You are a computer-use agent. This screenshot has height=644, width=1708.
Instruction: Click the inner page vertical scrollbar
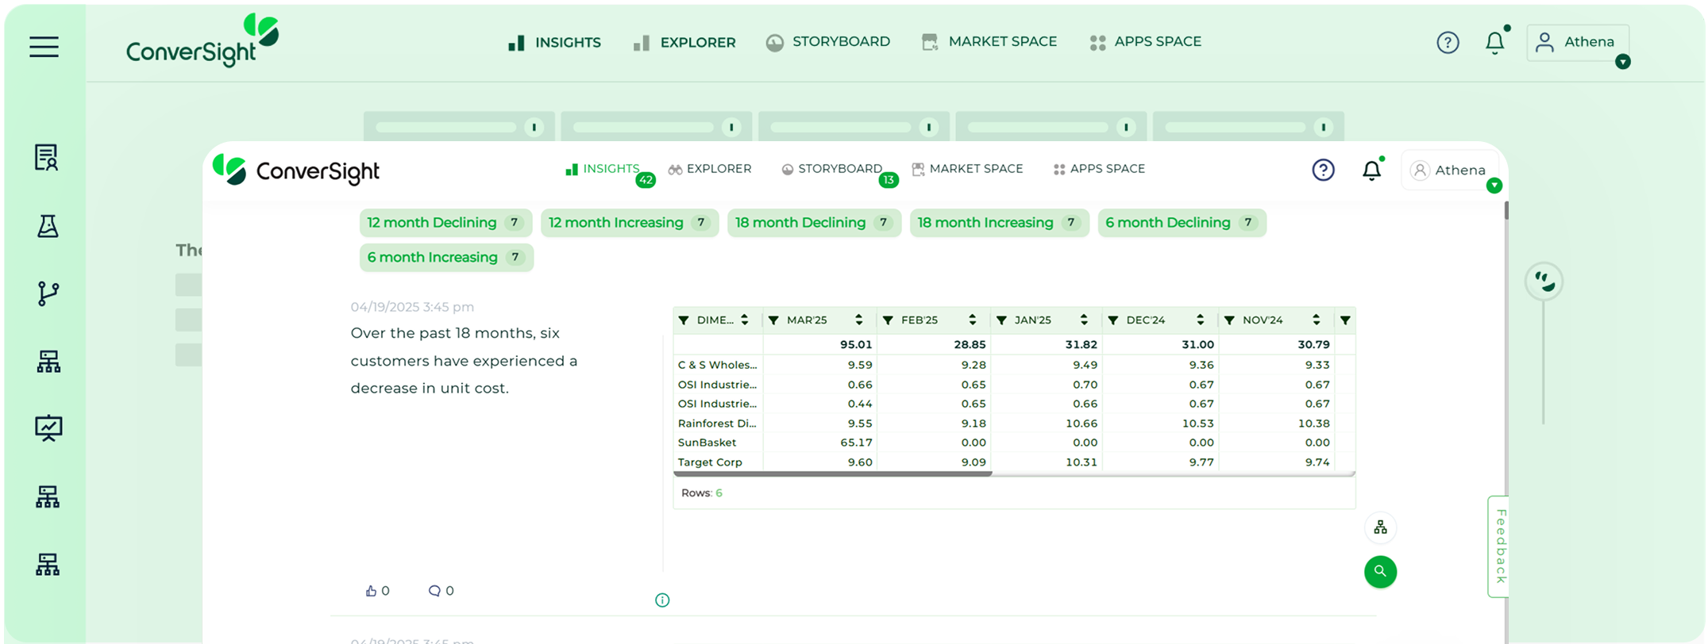(x=1506, y=211)
